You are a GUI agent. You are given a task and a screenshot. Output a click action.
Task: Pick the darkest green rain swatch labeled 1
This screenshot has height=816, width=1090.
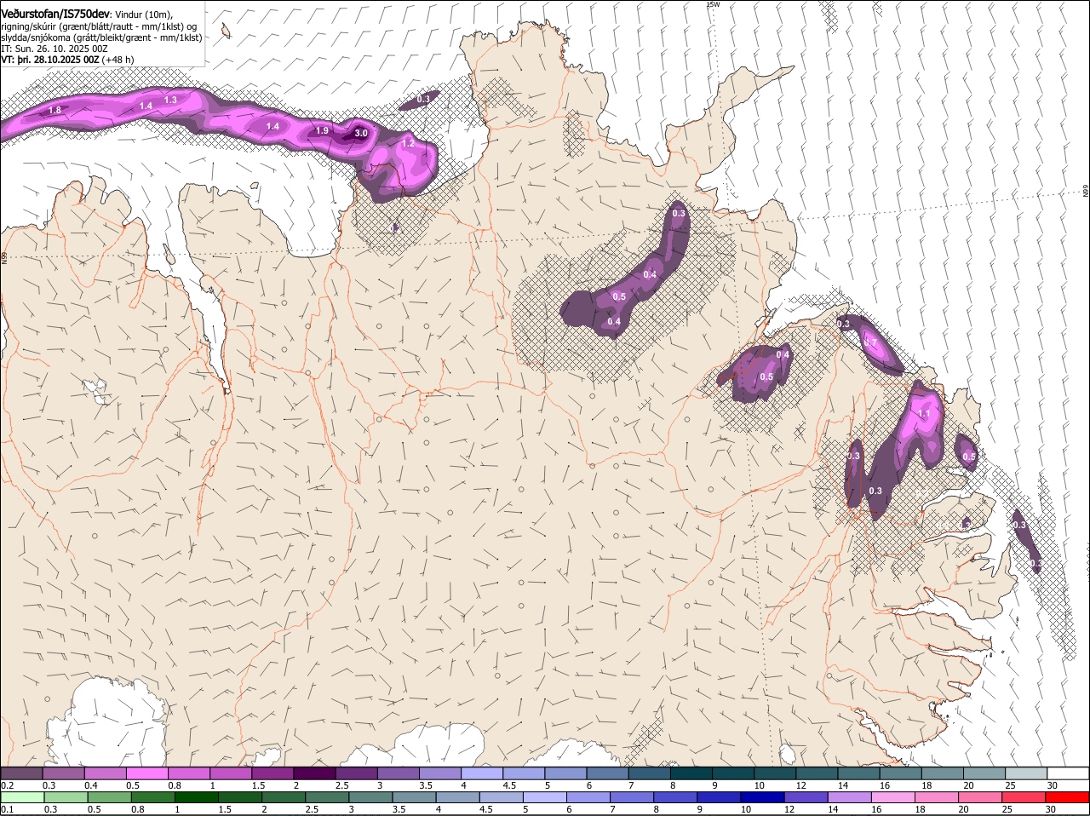196,797
